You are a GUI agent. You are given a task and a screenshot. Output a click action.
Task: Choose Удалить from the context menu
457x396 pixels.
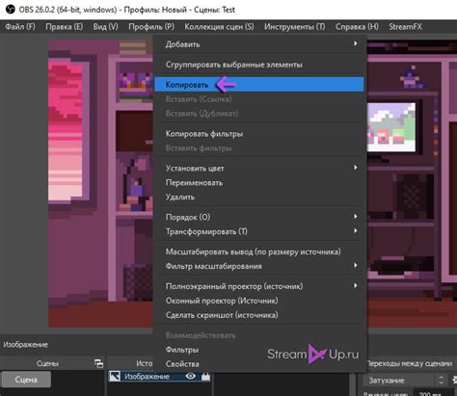pyautogui.click(x=259, y=197)
